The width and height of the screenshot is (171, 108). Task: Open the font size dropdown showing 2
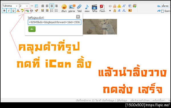24,6
